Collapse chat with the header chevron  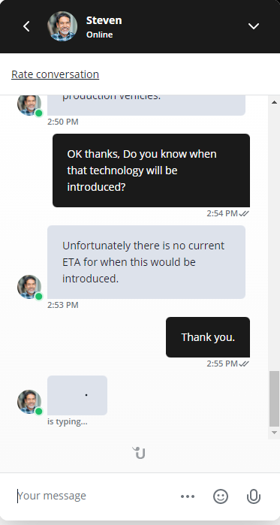tap(254, 26)
